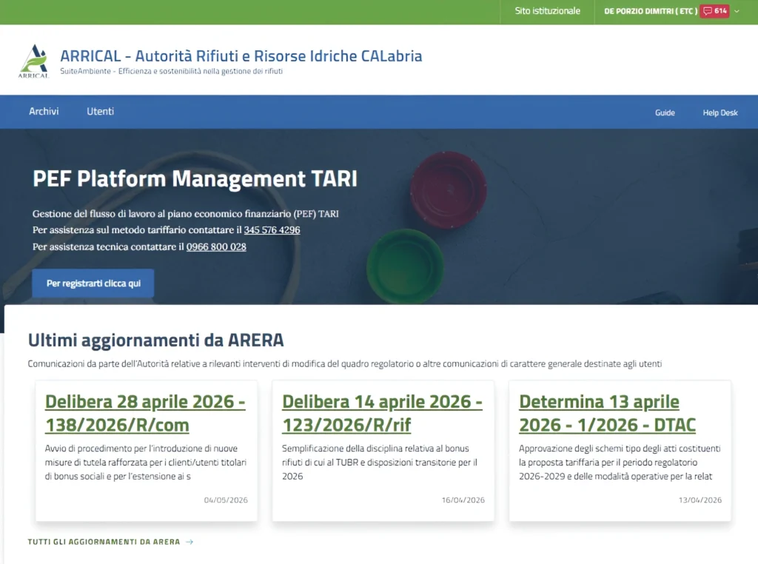
Task: Open Delibera 14 aprile 2026 123/2026/R/rif
Action: 382,413
